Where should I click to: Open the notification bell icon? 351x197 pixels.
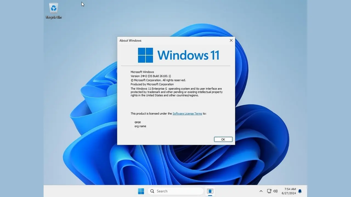coord(300,191)
